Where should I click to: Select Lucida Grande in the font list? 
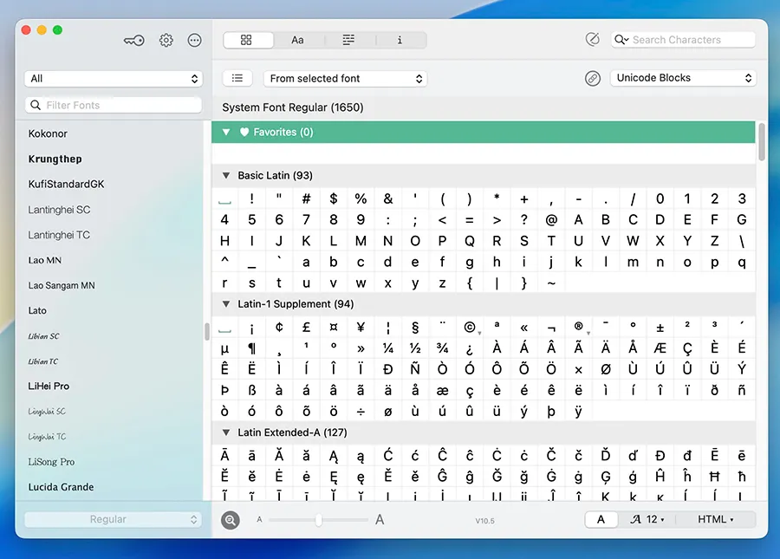[x=61, y=487]
